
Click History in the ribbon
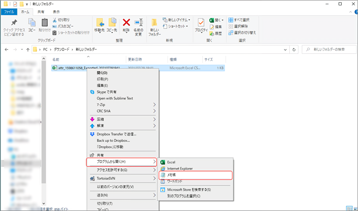tap(216, 33)
